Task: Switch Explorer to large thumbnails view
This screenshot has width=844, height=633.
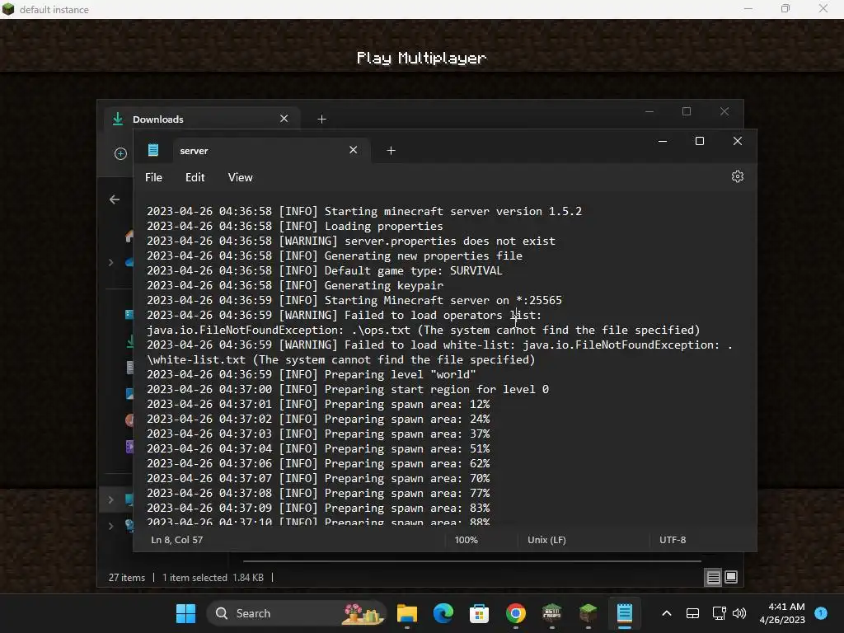Action: click(x=731, y=577)
